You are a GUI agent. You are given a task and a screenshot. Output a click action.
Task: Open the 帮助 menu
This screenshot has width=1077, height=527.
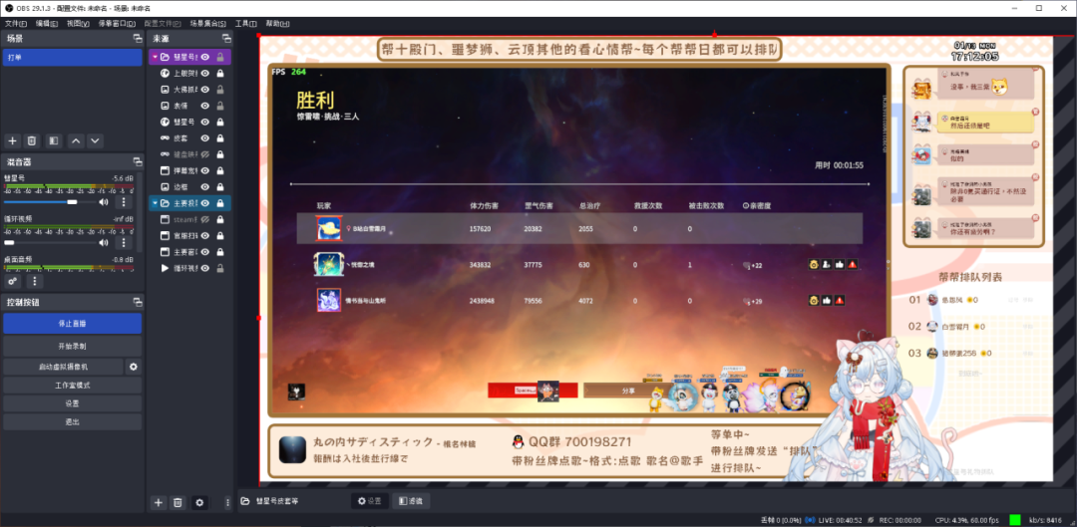[x=277, y=23]
